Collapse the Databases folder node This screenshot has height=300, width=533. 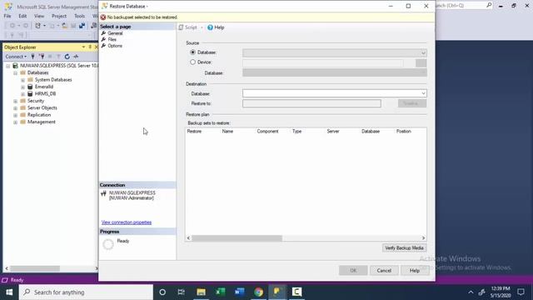(15, 72)
